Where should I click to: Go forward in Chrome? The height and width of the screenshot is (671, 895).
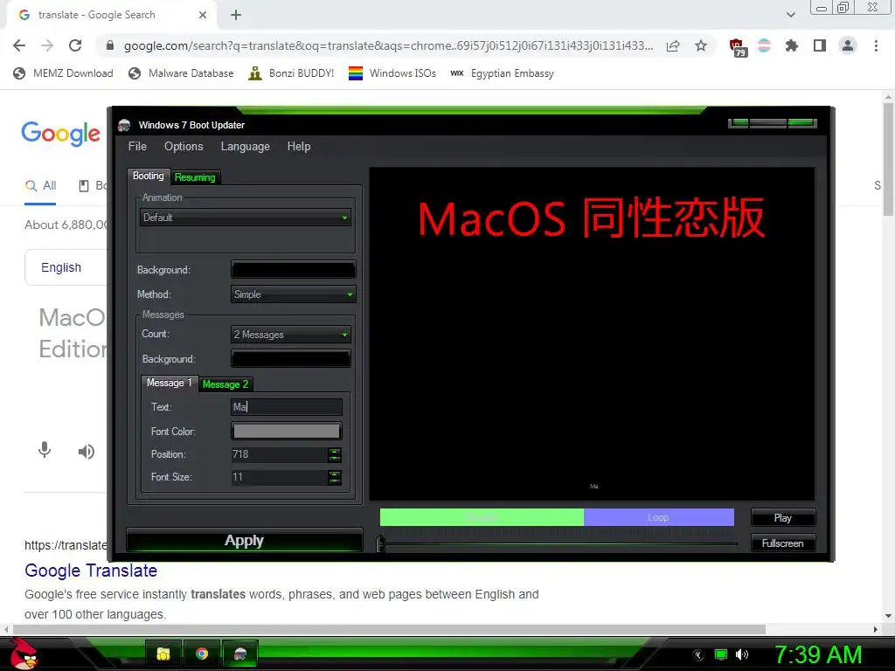click(47, 45)
